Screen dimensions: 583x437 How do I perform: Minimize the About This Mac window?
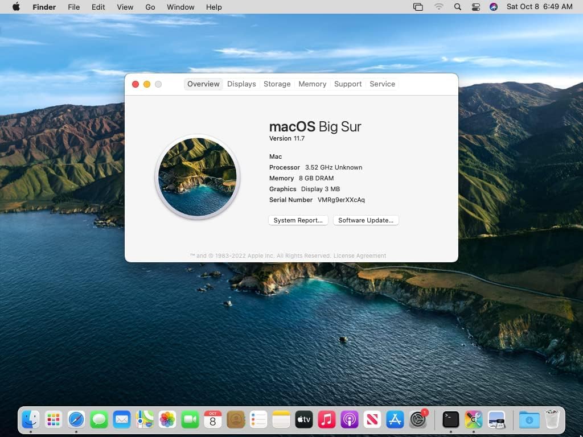pos(147,84)
